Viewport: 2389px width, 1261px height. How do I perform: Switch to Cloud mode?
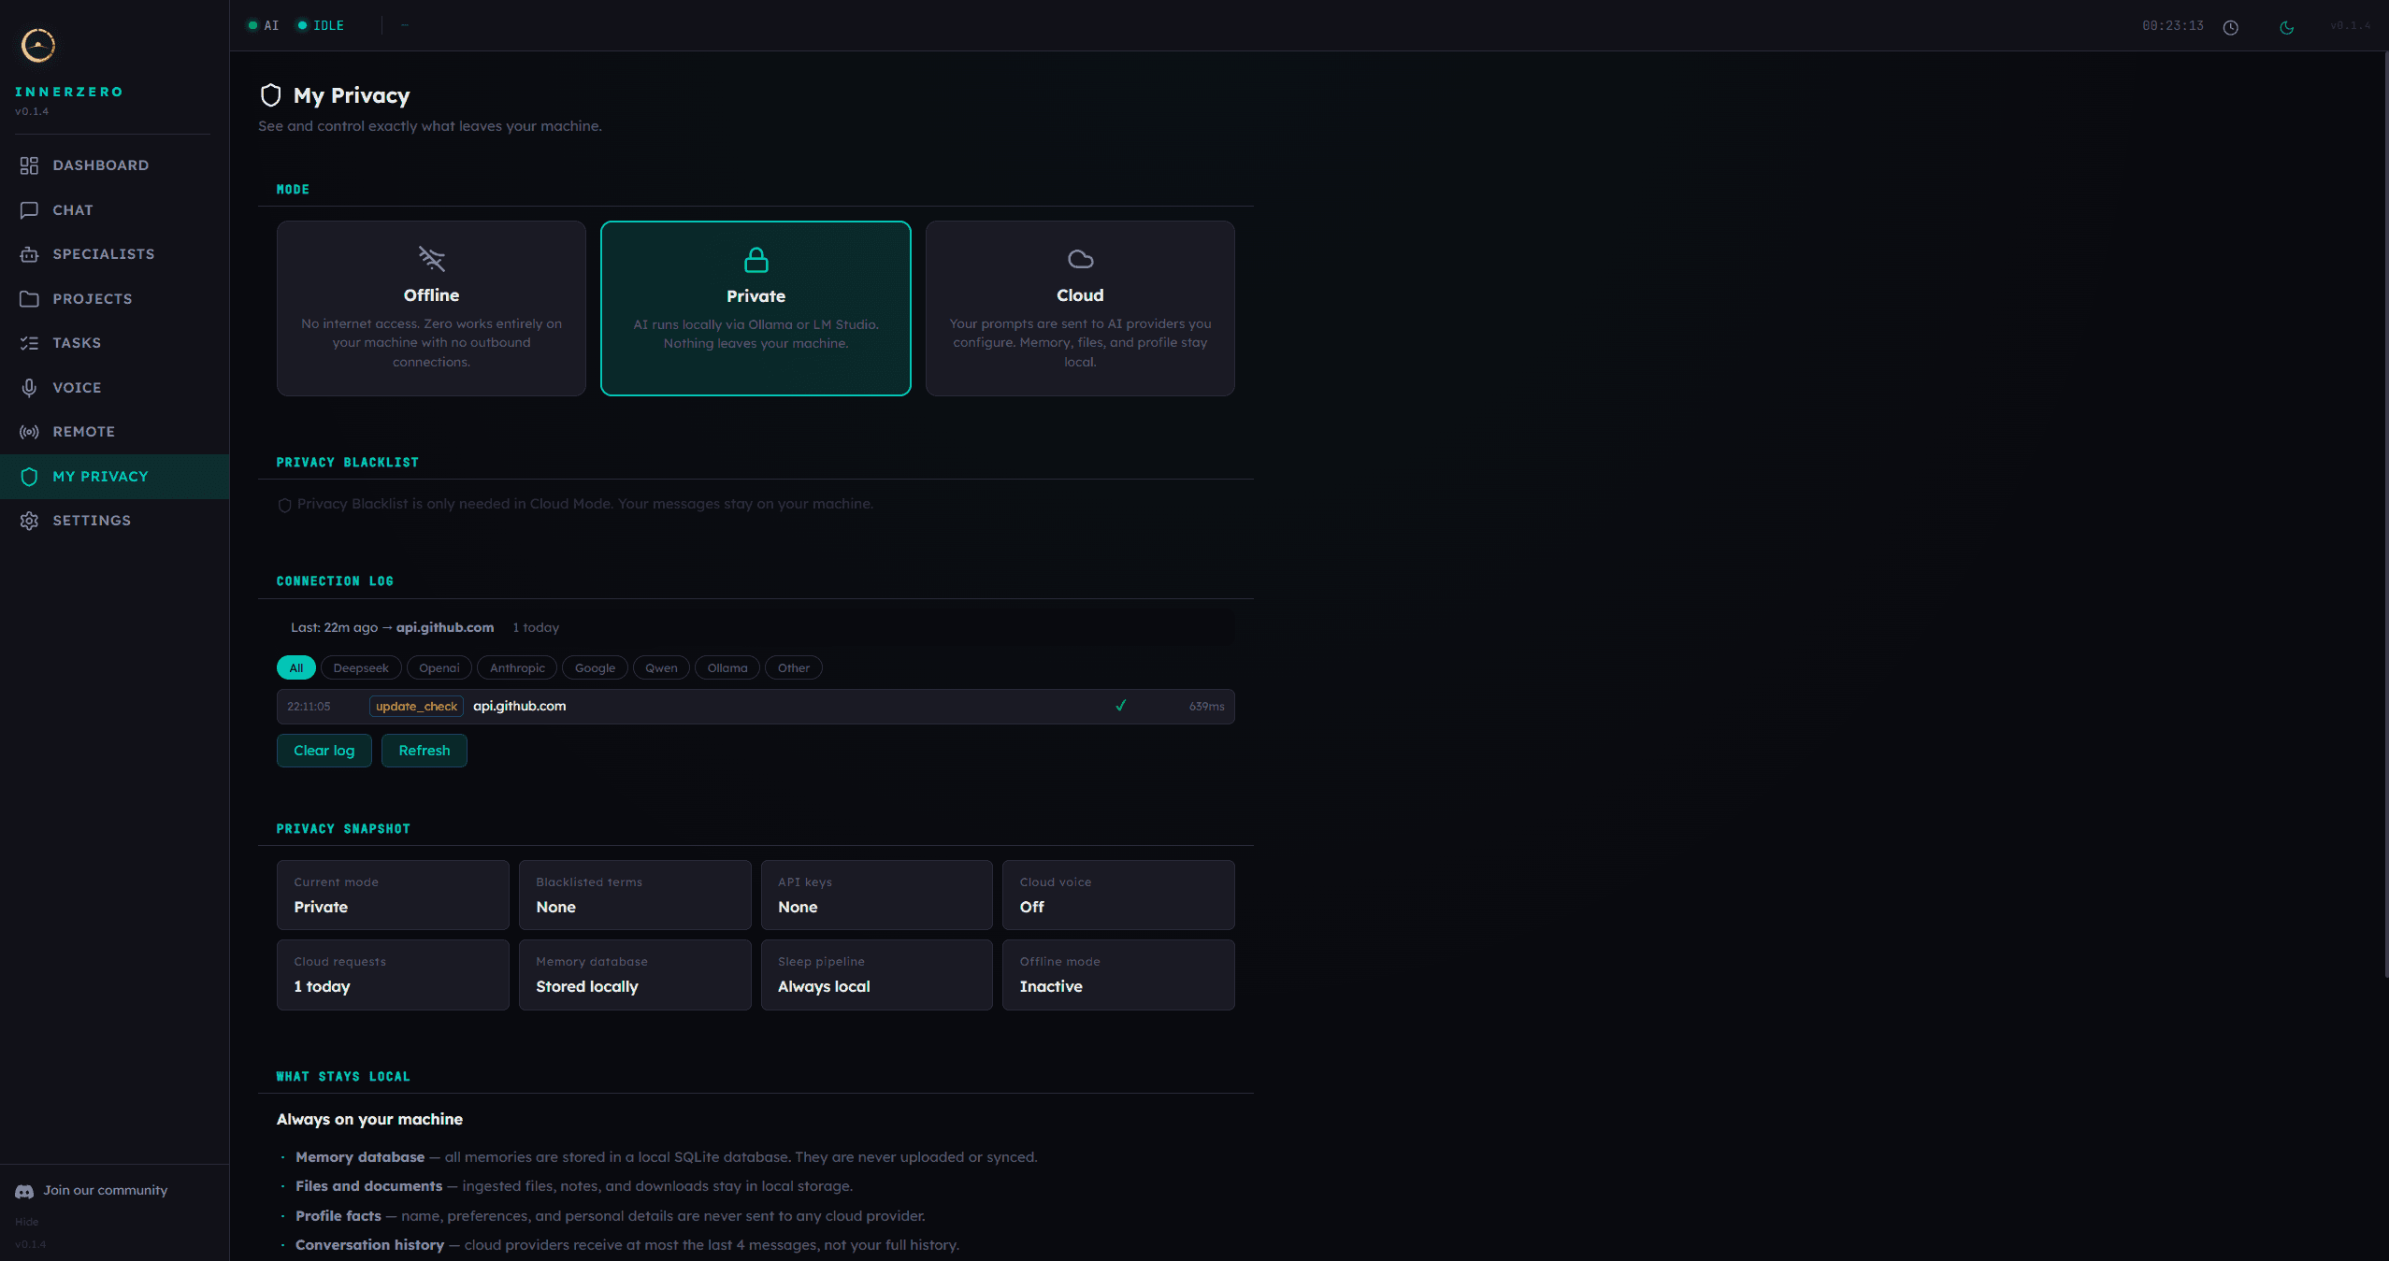tap(1078, 308)
